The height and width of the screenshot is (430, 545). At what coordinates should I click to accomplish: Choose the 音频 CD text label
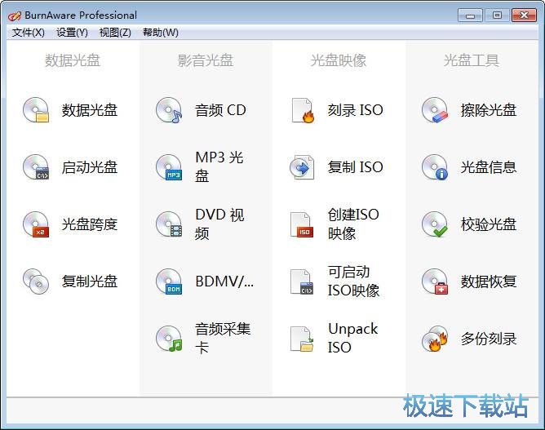220,110
